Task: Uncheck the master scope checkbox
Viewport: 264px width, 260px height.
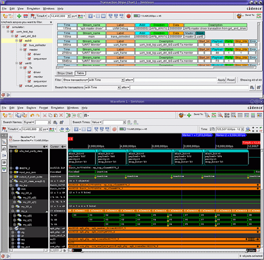Action: (x=25, y=50)
